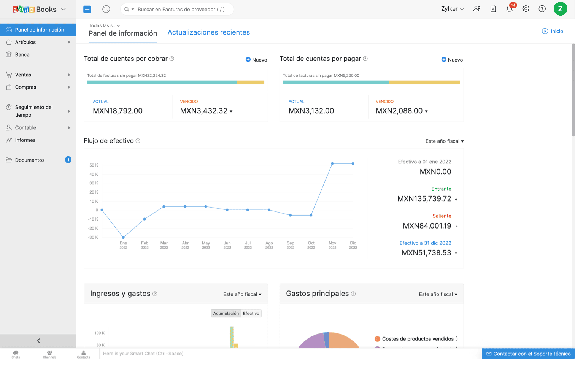Open the notifications bell icon
This screenshot has width=575, height=365.
pos(509,9)
